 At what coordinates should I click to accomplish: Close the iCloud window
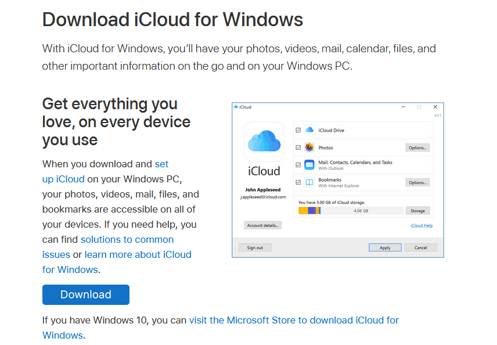[435, 107]
